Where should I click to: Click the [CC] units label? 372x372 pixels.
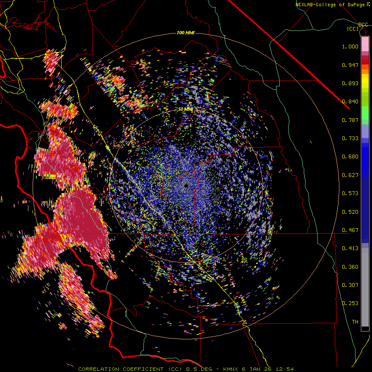pyautogui.click(x=353, y=29)
